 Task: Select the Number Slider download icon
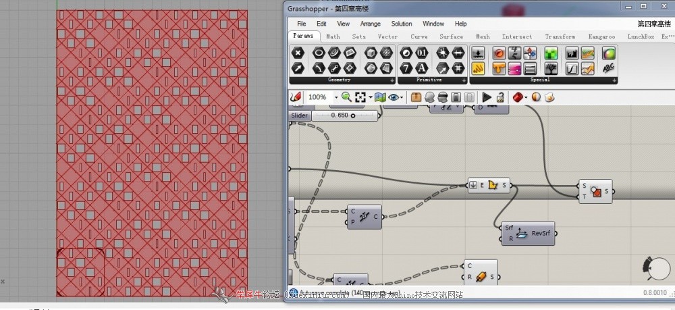tap(479, 53)
